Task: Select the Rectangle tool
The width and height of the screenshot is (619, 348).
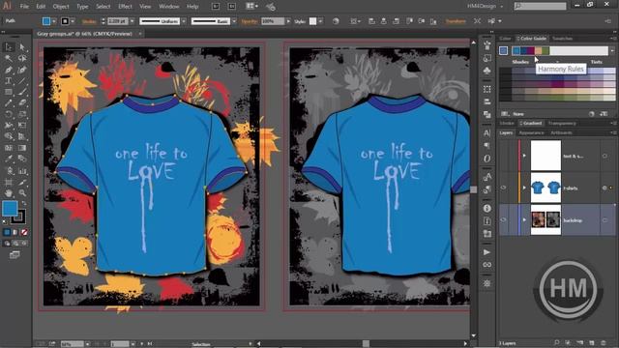Action: coord(9,92)
